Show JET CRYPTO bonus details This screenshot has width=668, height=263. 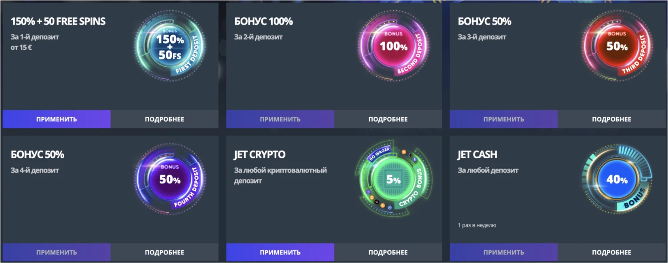click(x=388, y=252)
